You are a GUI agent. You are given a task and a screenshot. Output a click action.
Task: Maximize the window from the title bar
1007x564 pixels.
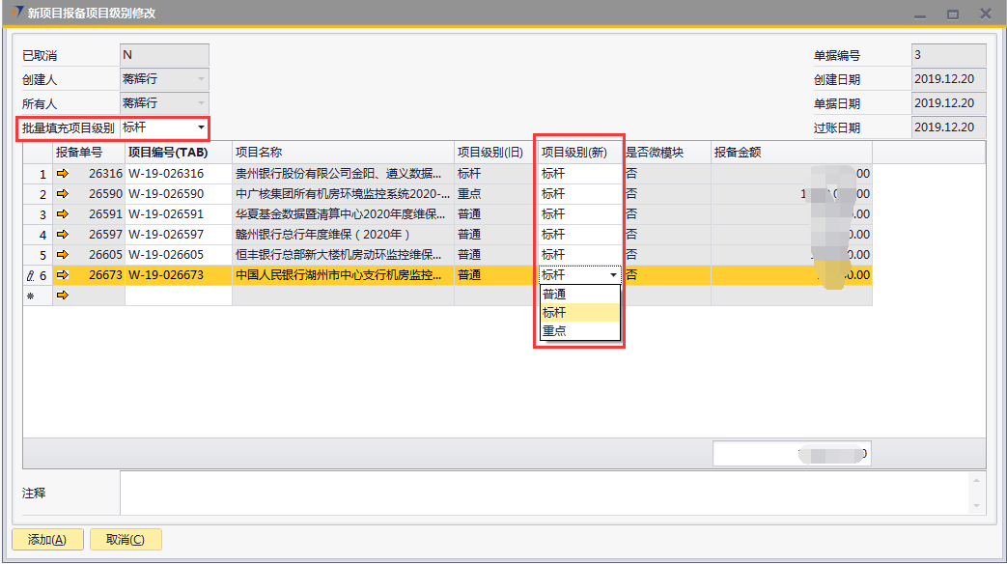click(952, 14)
